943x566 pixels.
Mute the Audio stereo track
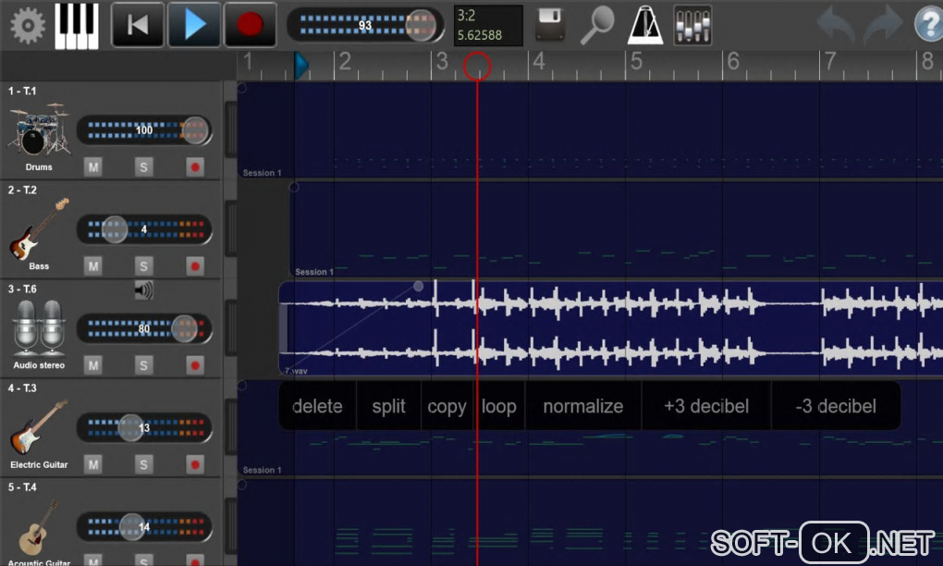click(92, 365)
